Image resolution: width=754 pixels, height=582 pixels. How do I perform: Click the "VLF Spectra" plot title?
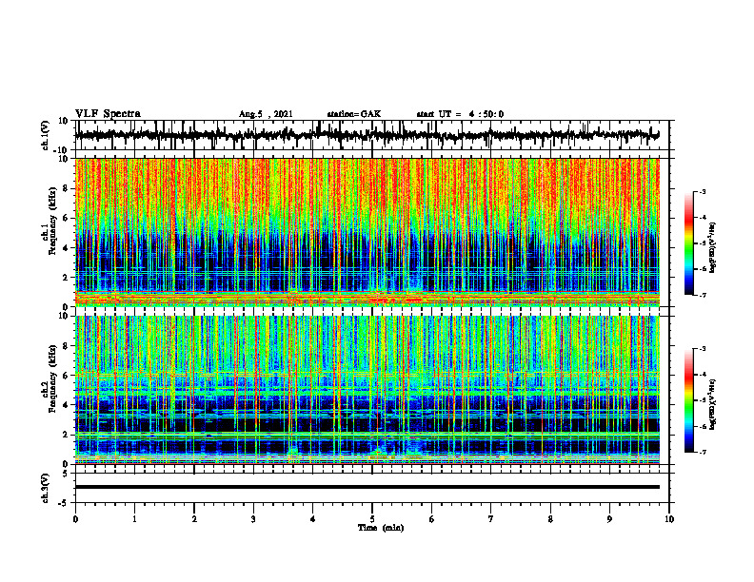coord(108,114)
